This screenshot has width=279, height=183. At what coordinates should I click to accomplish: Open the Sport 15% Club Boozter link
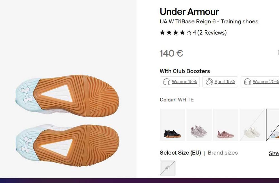pyautogui.click(x=225, y=82)
